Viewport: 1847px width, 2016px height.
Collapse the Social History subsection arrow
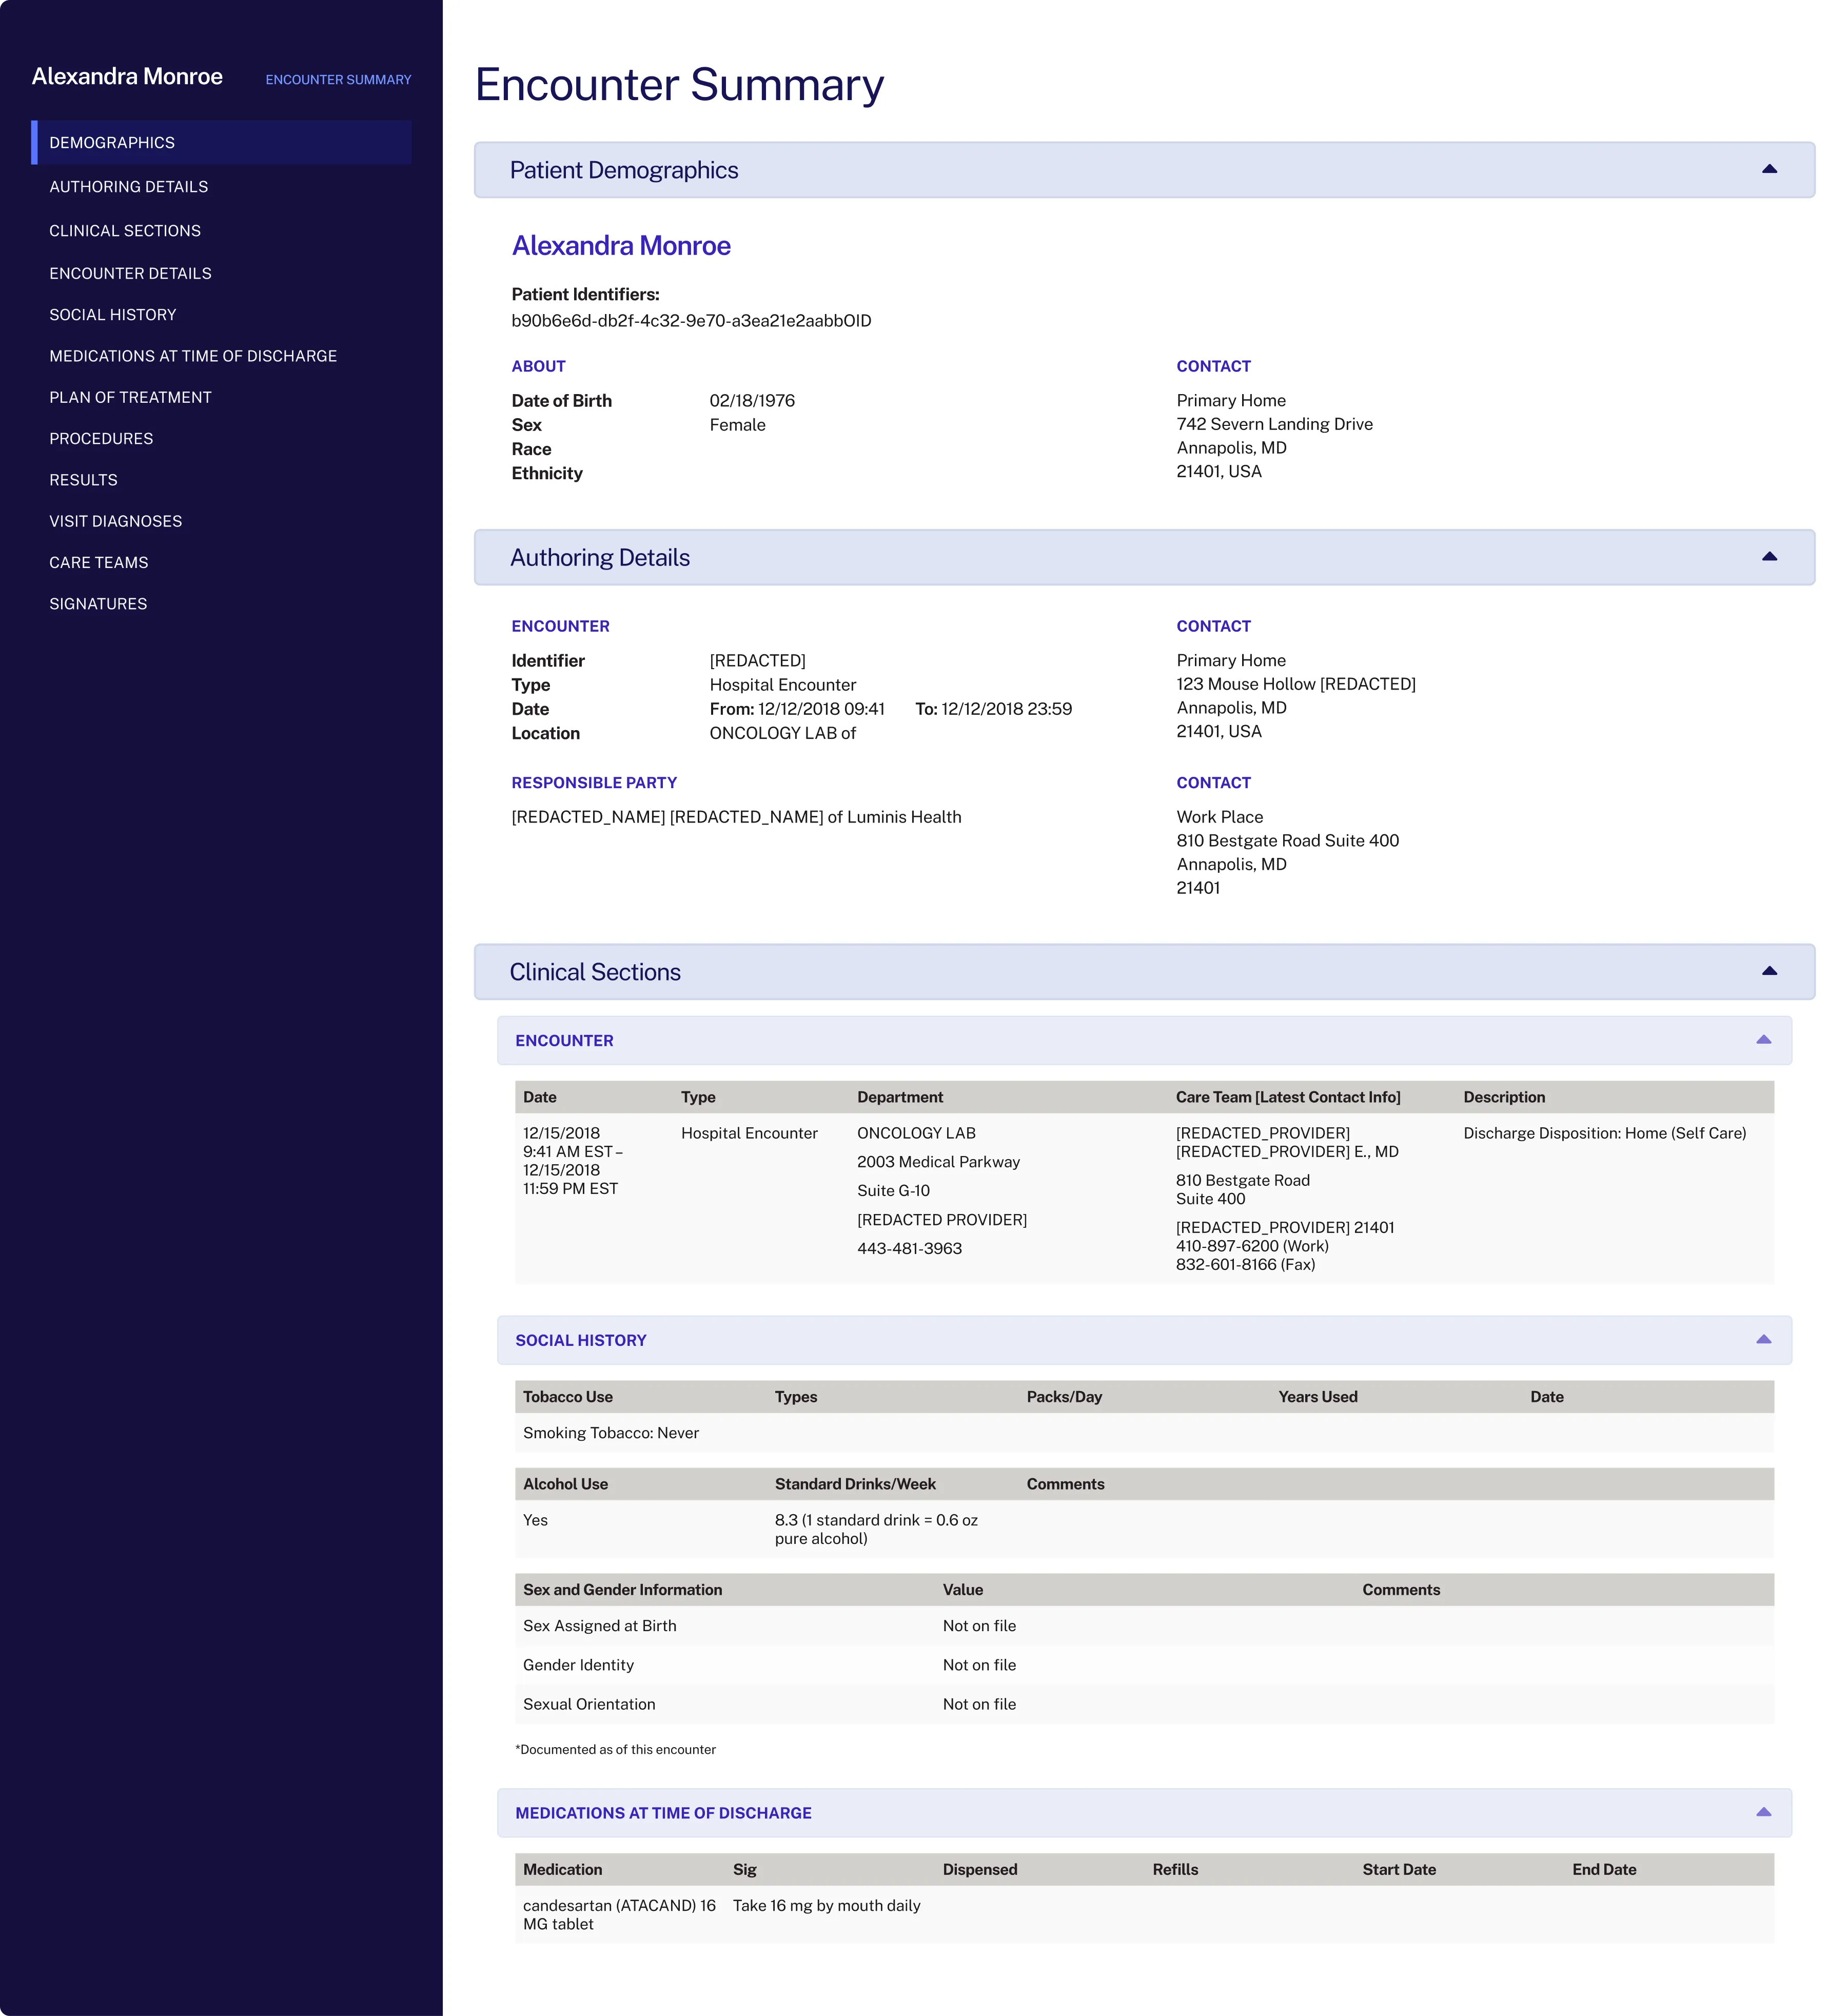[1763, 1340]
